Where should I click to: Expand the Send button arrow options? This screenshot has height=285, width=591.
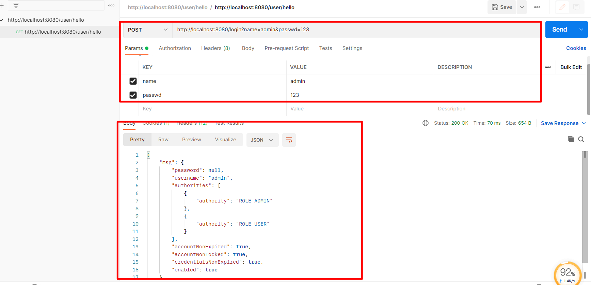(x=581, y=30)
